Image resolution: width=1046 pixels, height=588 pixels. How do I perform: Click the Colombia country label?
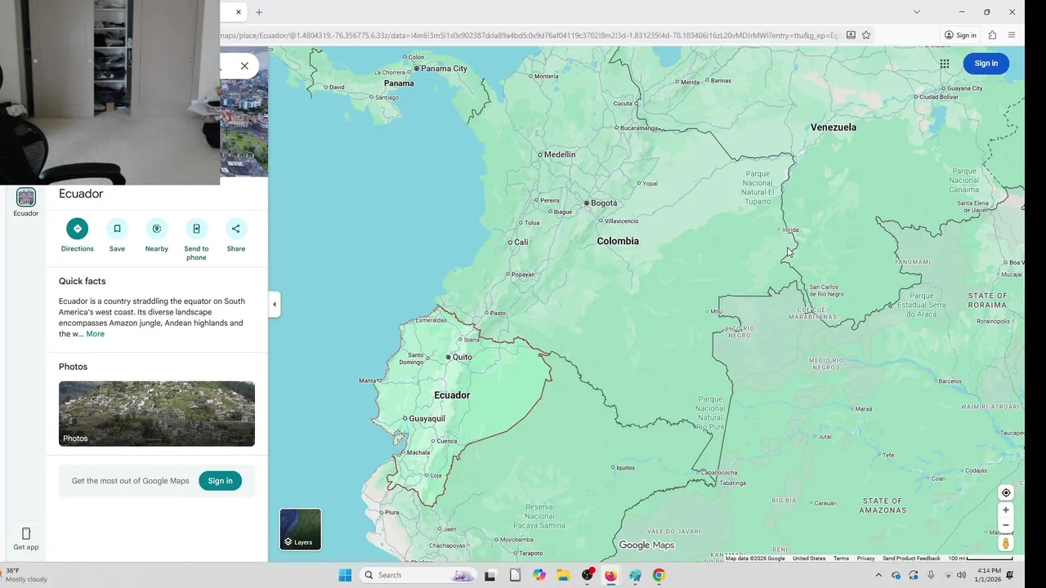[618, 241]
